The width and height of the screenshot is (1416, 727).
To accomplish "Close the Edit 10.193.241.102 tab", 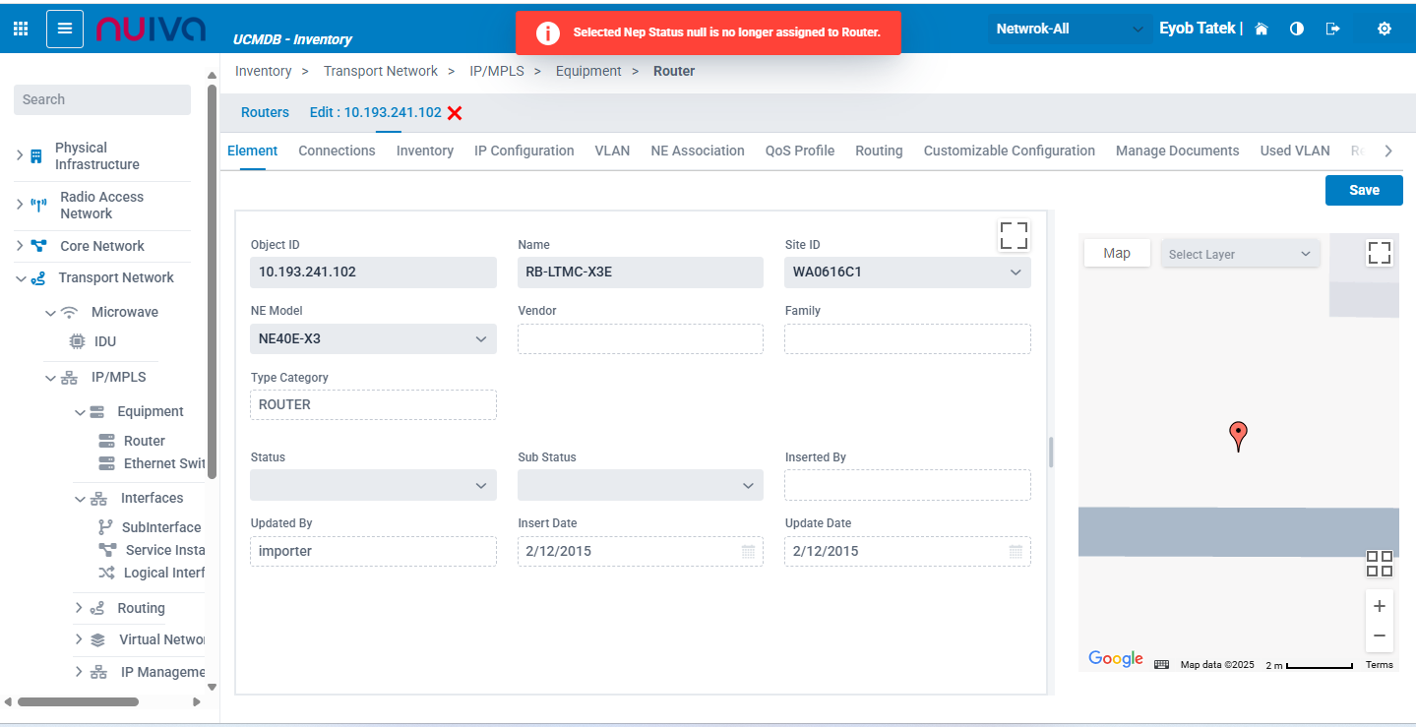I will coord(455,113).
